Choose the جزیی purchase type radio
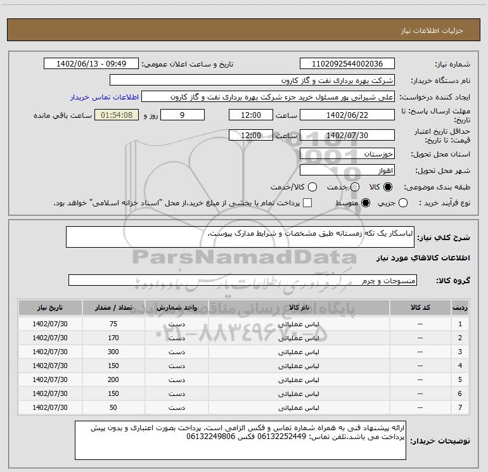The width and height of the screenshot is (488, 472). click(402, 203)
